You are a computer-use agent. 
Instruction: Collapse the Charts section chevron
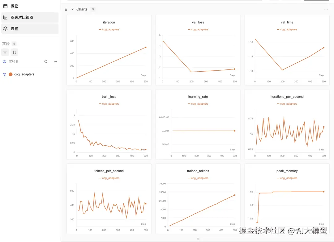72,9
